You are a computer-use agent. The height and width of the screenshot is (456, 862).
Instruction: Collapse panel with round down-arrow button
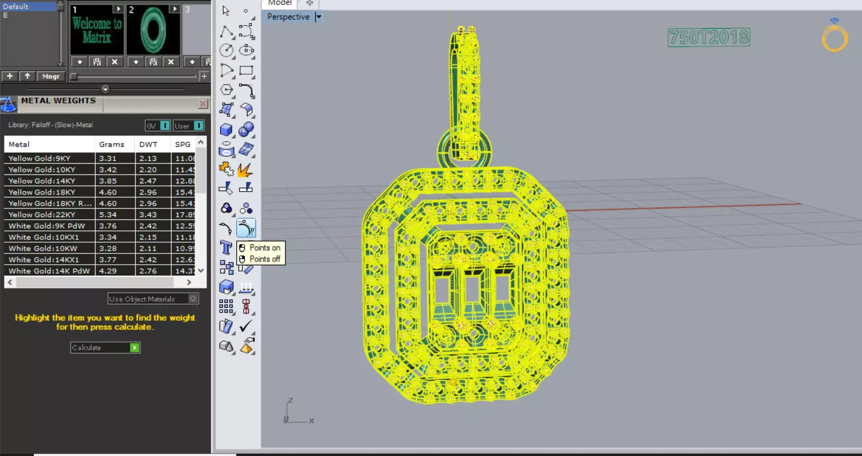[x=105, y=89]
